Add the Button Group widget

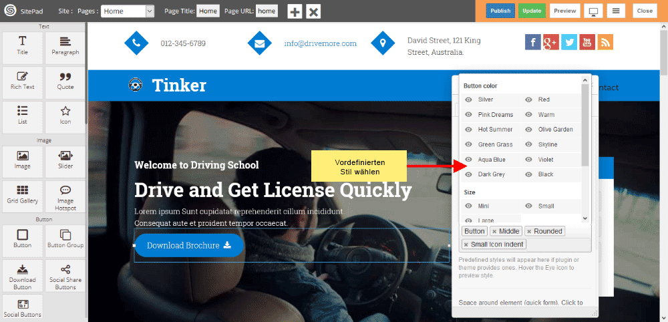coord(65,241)
